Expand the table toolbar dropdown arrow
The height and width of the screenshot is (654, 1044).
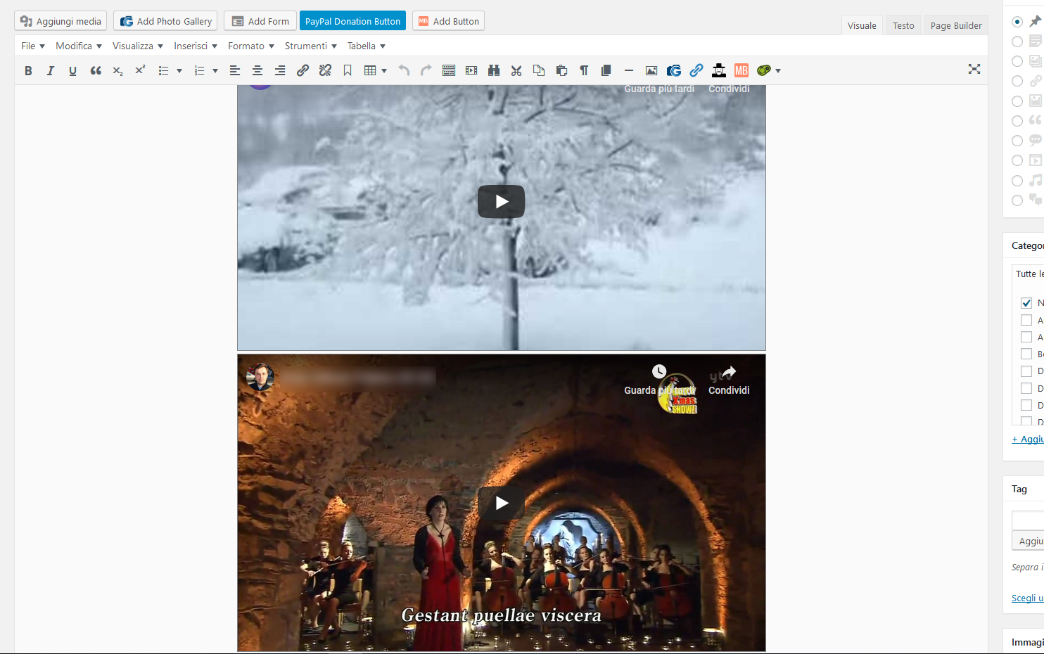(384, 70)
